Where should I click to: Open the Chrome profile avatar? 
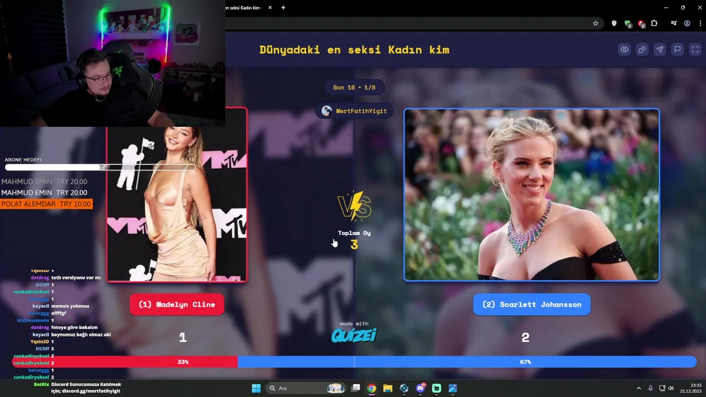[687, 24]
